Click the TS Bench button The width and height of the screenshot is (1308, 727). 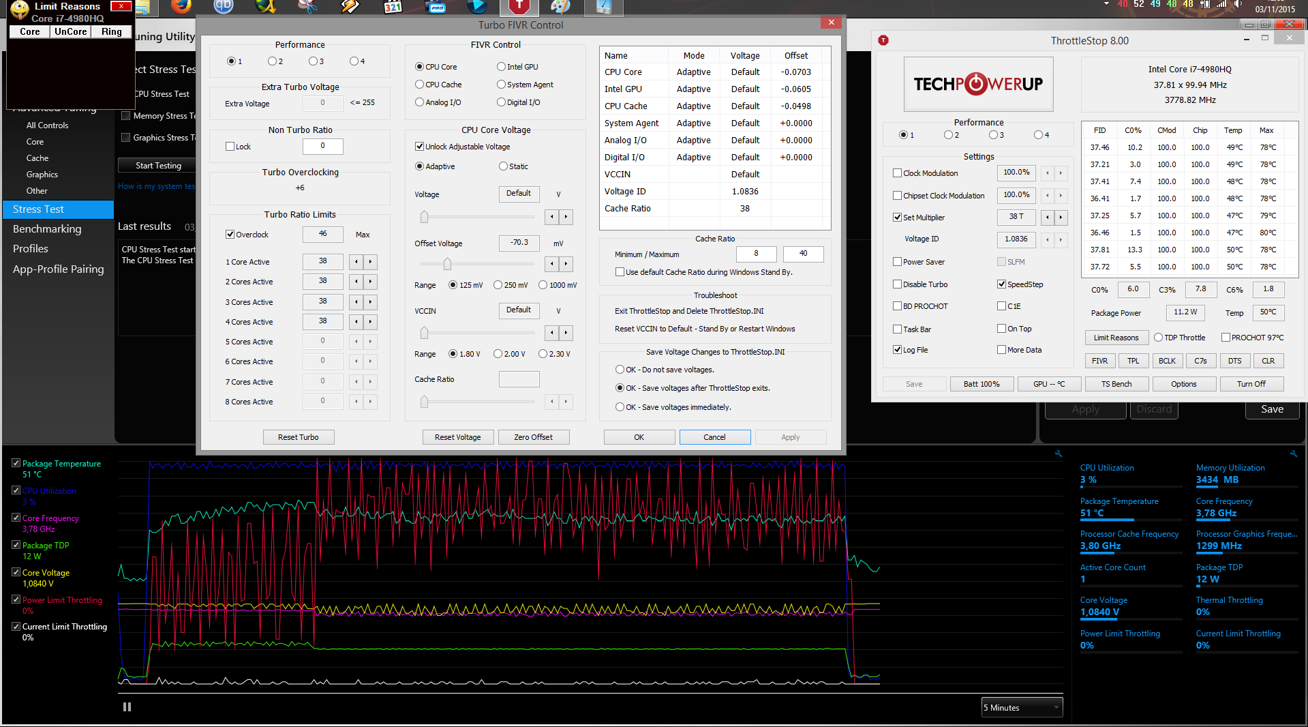pos(1116,384)
